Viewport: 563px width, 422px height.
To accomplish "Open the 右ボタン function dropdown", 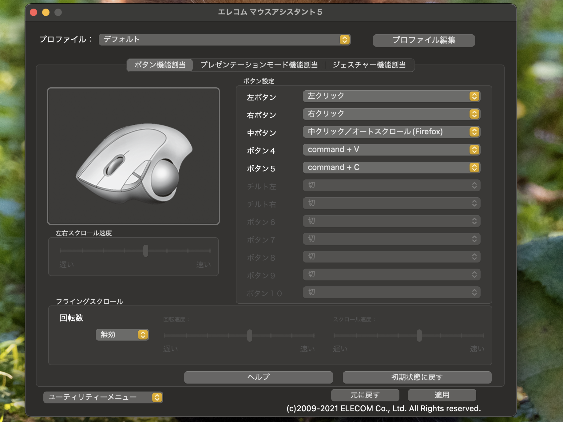I will tap(391, 114).
